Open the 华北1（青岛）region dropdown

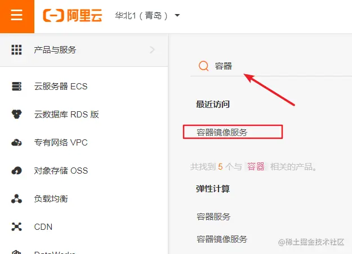[x=147, y=16]
